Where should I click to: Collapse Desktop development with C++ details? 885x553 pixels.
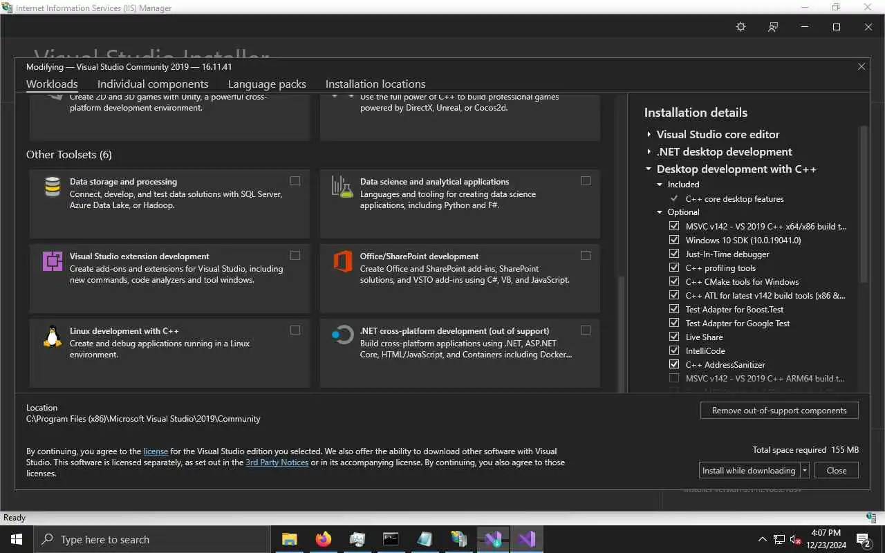click(649, 169)
